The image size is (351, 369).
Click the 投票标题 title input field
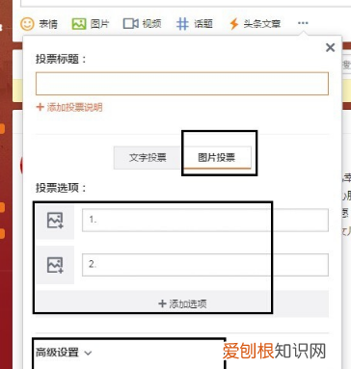(182, 84)
